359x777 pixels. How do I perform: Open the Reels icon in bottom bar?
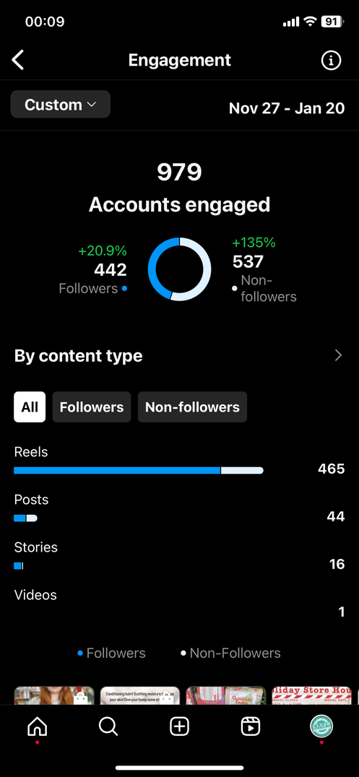[251, 726]
